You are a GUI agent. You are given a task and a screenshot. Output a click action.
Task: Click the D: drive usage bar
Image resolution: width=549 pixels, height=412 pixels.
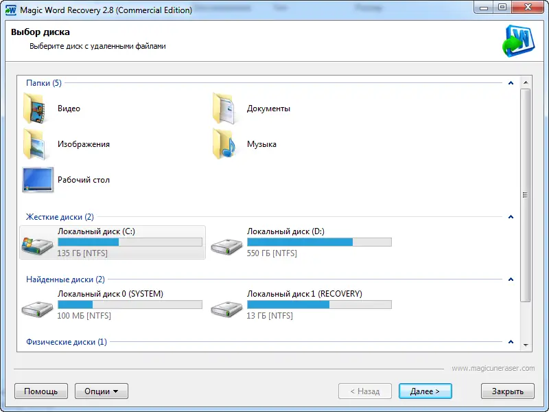pyautogui.click(x=319, y=242)
